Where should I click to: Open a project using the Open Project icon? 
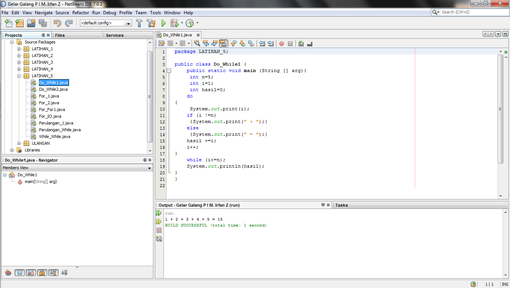[x=31, y=23]
